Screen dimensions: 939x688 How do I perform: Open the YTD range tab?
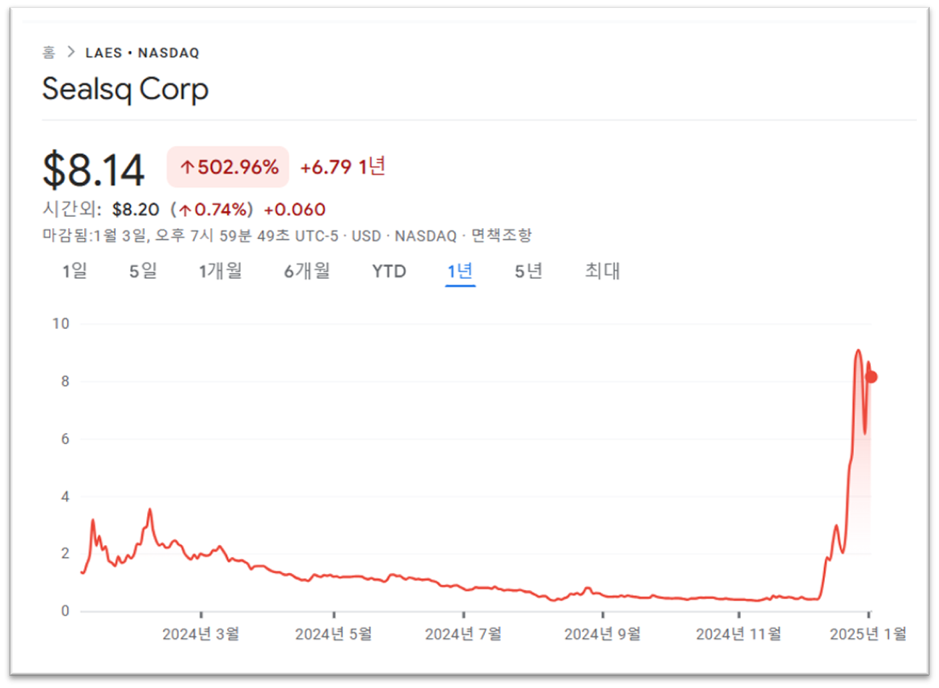(x=389, y=271)
